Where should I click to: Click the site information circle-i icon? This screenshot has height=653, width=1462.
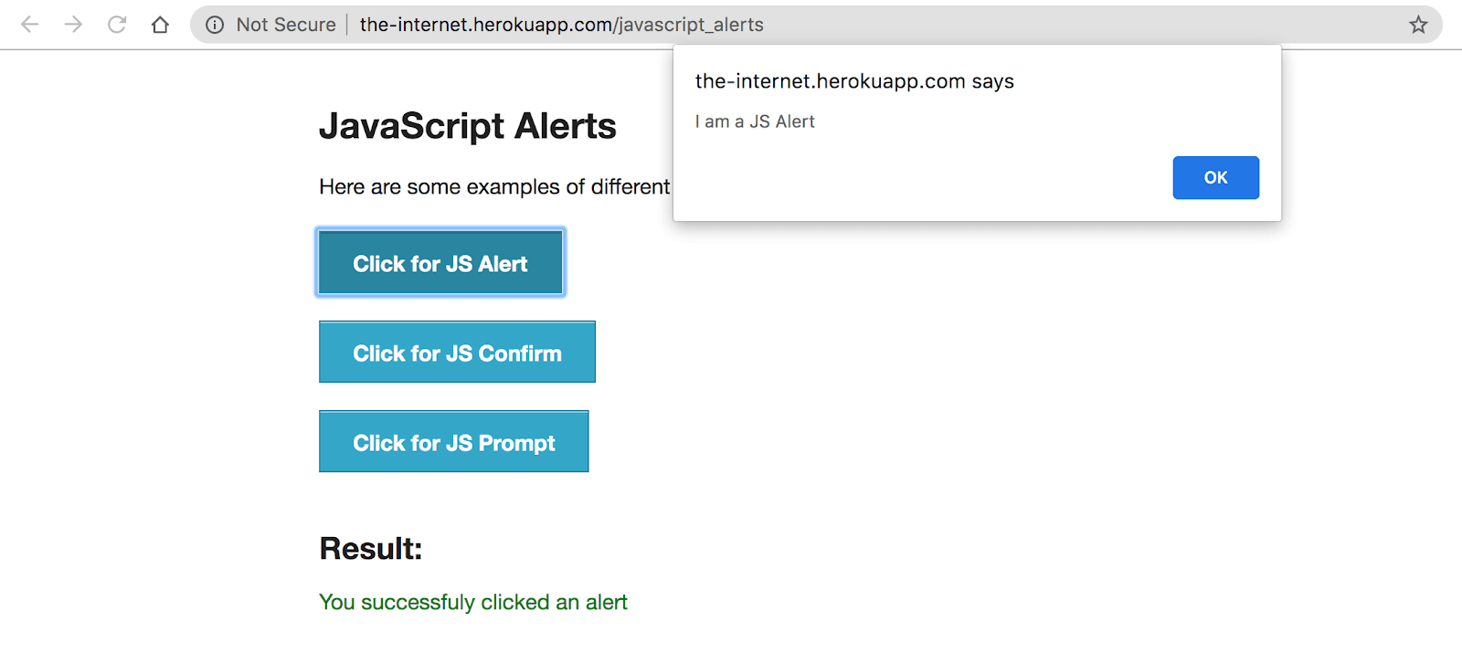[213, 25]
